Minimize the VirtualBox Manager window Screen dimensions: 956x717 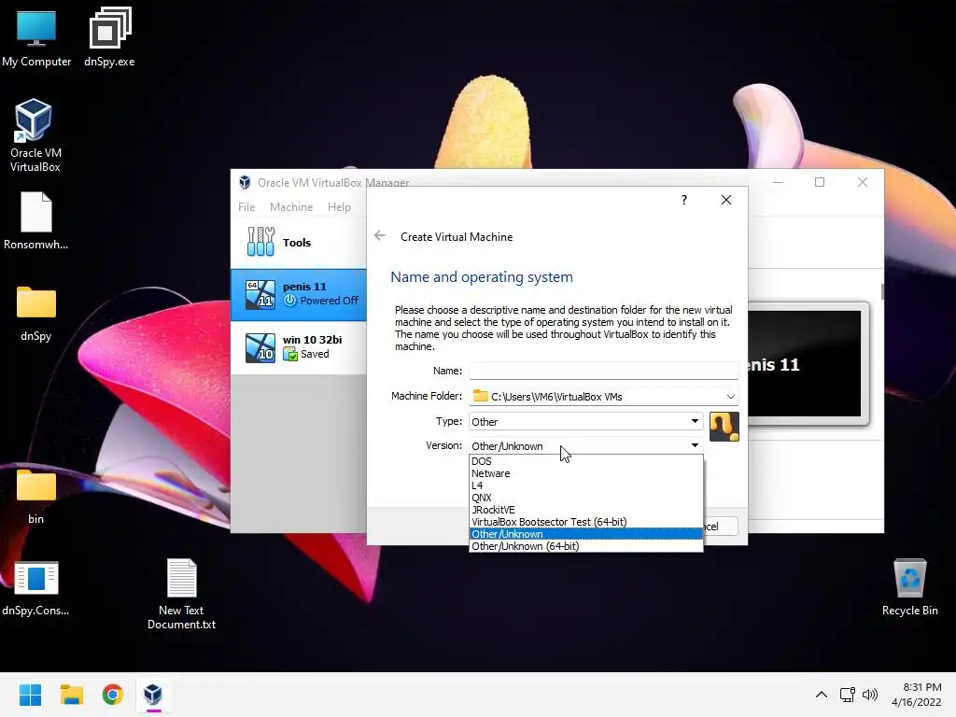pyautogui.click(x=778, y=182)
